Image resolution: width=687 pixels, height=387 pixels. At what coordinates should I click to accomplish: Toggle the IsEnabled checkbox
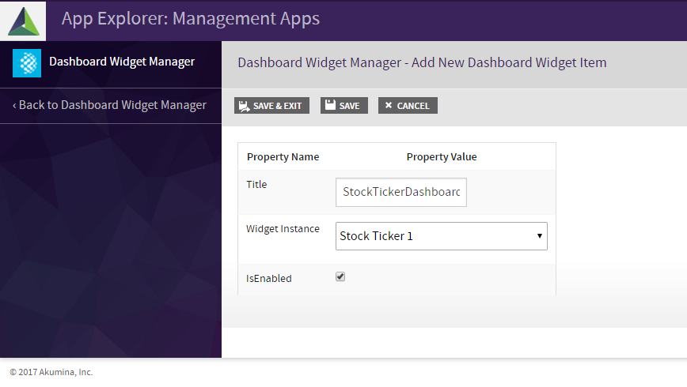click(340, 277)
